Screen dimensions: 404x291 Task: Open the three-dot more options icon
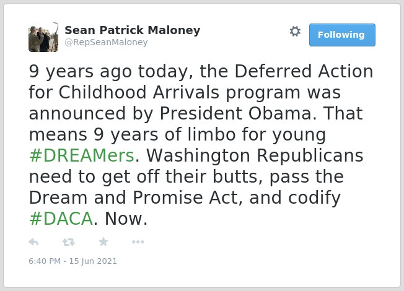click(x=138, y=242)
